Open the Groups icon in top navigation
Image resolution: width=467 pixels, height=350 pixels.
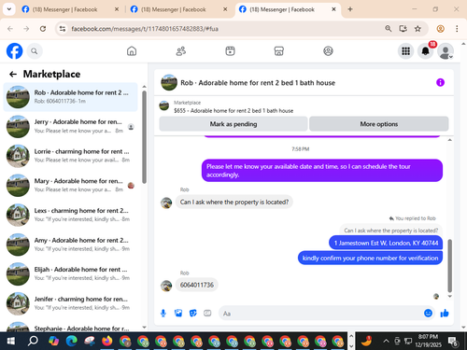click(x=328, y=51)
